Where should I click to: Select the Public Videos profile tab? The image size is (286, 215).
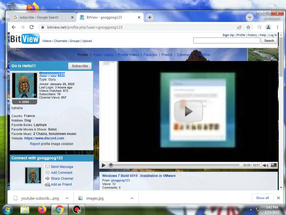[103, 55]
